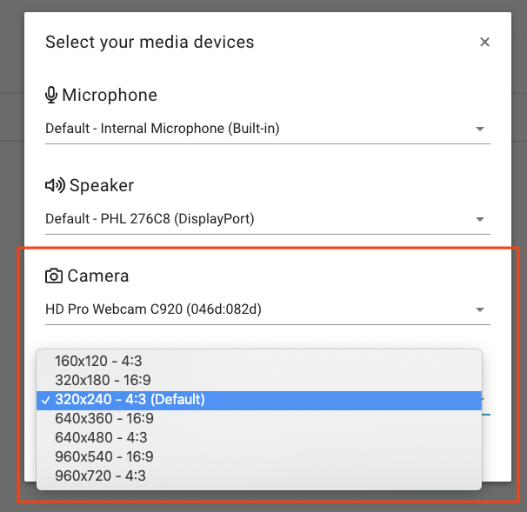Open the HD Pro Webcam C920 selection
The width and height of the screenshot is (527, 512).
268,309
